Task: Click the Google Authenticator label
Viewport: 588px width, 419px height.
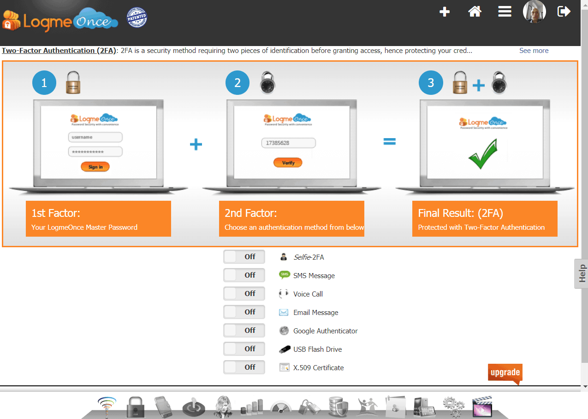Action: pyautogui.click(x=326, y=331)
